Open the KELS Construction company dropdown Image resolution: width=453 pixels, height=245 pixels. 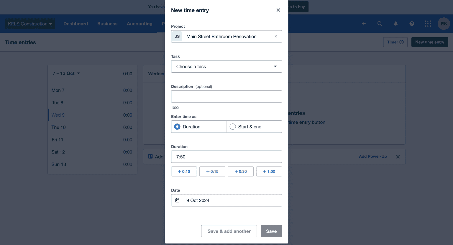point(30,24)
